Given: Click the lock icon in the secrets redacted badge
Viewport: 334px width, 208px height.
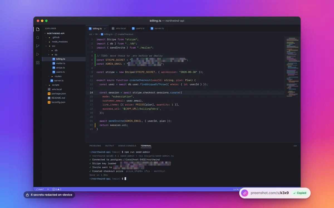Looking at the screenshot, I should [x=27, y=195].
